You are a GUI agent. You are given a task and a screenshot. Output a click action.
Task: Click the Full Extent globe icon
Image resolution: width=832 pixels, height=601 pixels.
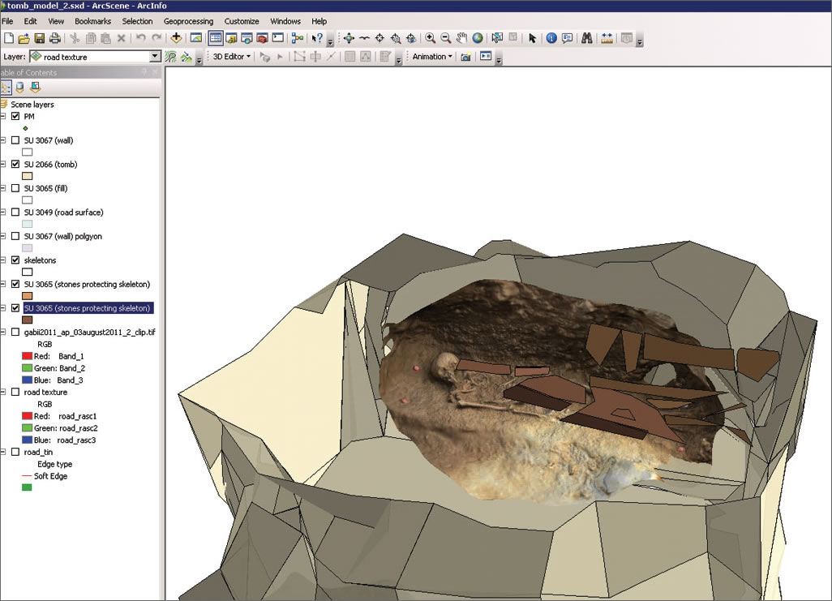(478, 38)
